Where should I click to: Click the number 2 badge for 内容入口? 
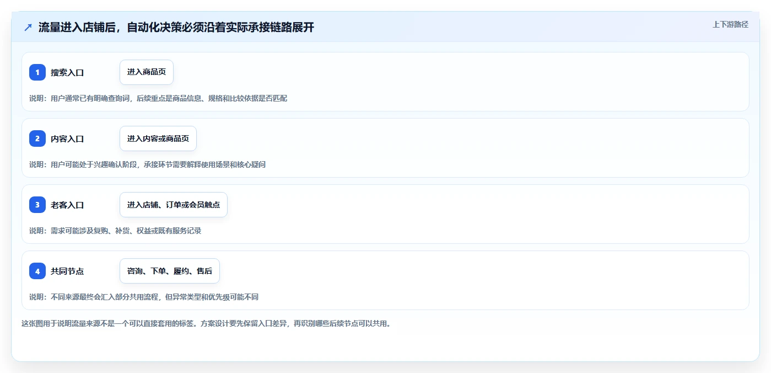[37, 138]
